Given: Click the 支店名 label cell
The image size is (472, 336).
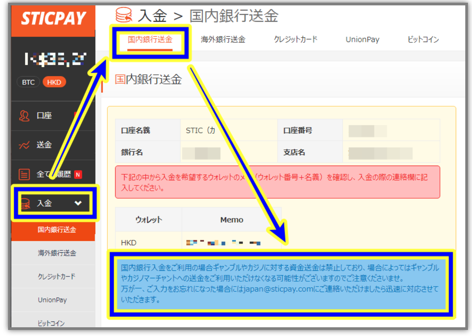Looking at the screenshot, I should click(310, 152).
